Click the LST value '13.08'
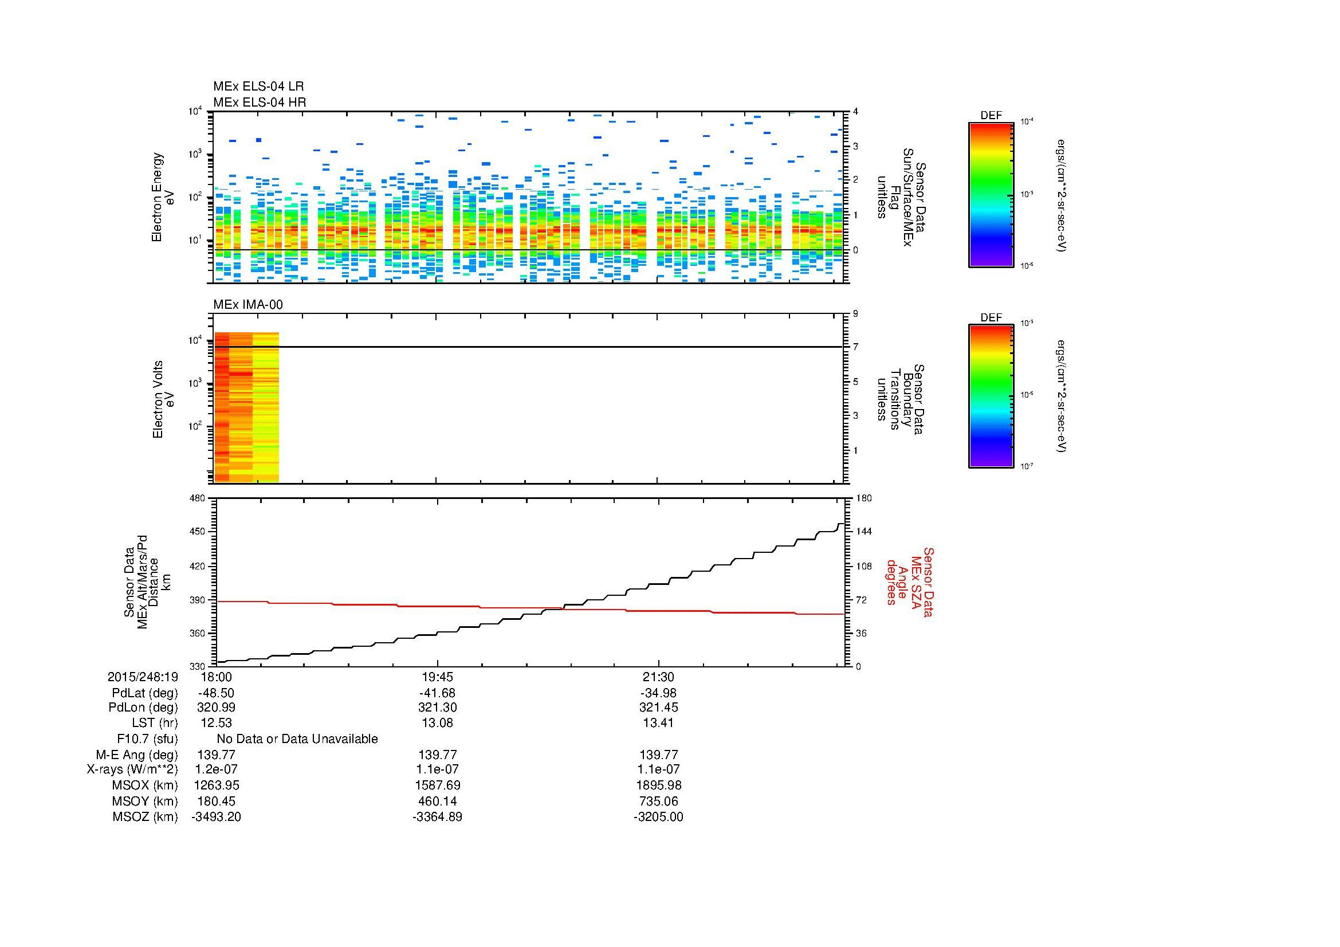The height and width of the screenshot is (947, 1340). [x=437, y=723]
